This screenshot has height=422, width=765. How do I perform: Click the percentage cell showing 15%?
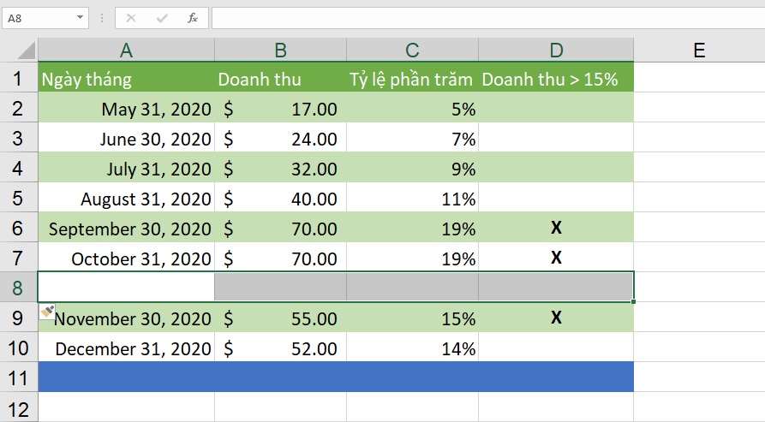[412, 318]
